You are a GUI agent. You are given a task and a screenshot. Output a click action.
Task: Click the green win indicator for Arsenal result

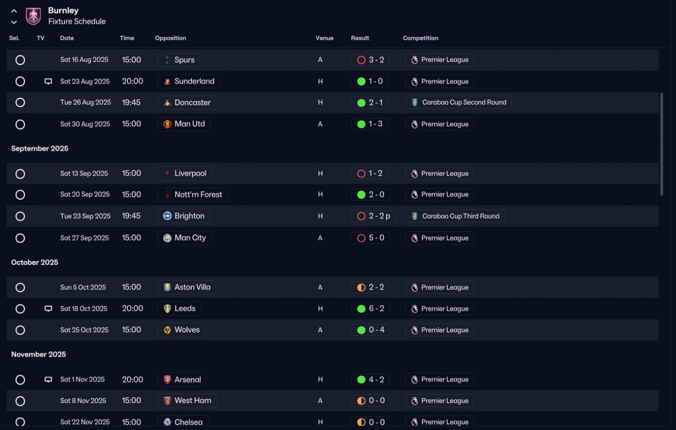tap(361, 379)
